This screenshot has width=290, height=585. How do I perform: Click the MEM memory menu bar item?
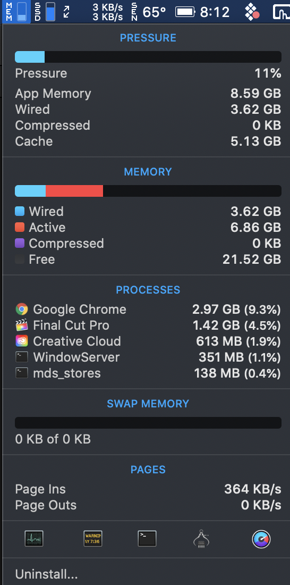(x=16, y=12)
